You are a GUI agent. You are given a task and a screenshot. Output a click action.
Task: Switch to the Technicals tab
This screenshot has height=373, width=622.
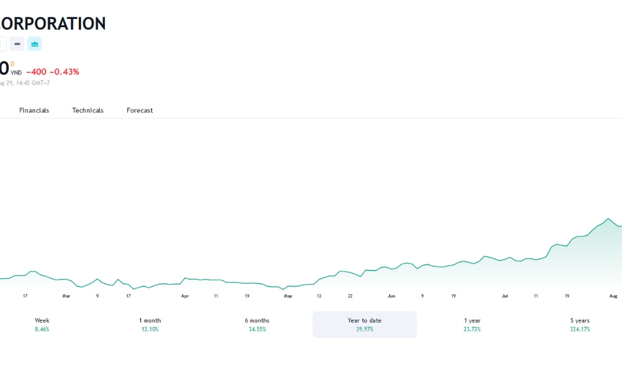click(88, 110)
